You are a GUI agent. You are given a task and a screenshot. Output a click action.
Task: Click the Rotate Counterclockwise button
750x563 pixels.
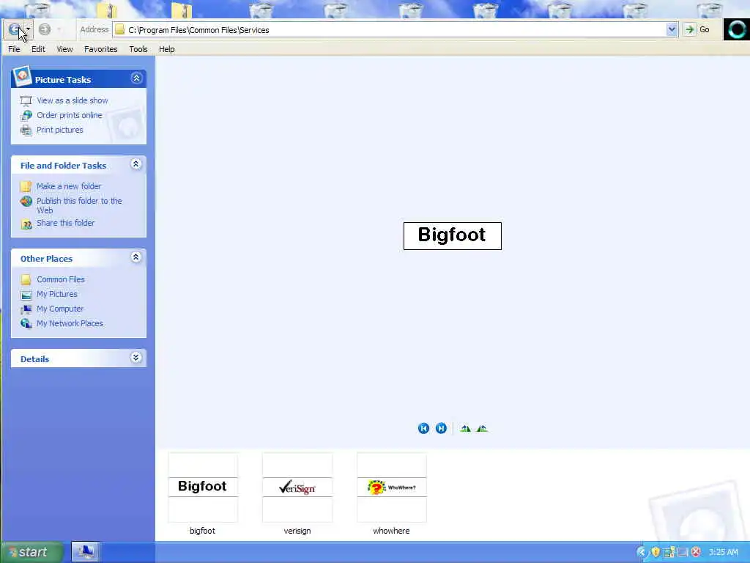coord(482,428)
